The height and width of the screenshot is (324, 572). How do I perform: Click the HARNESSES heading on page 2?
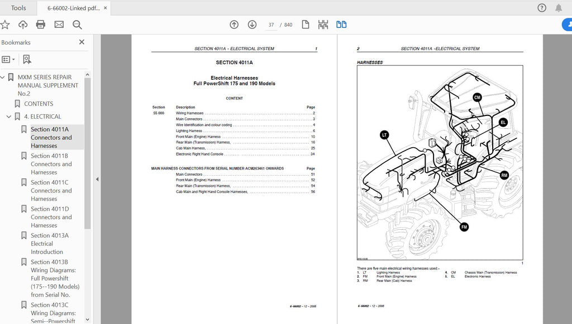tap(370, 62)
